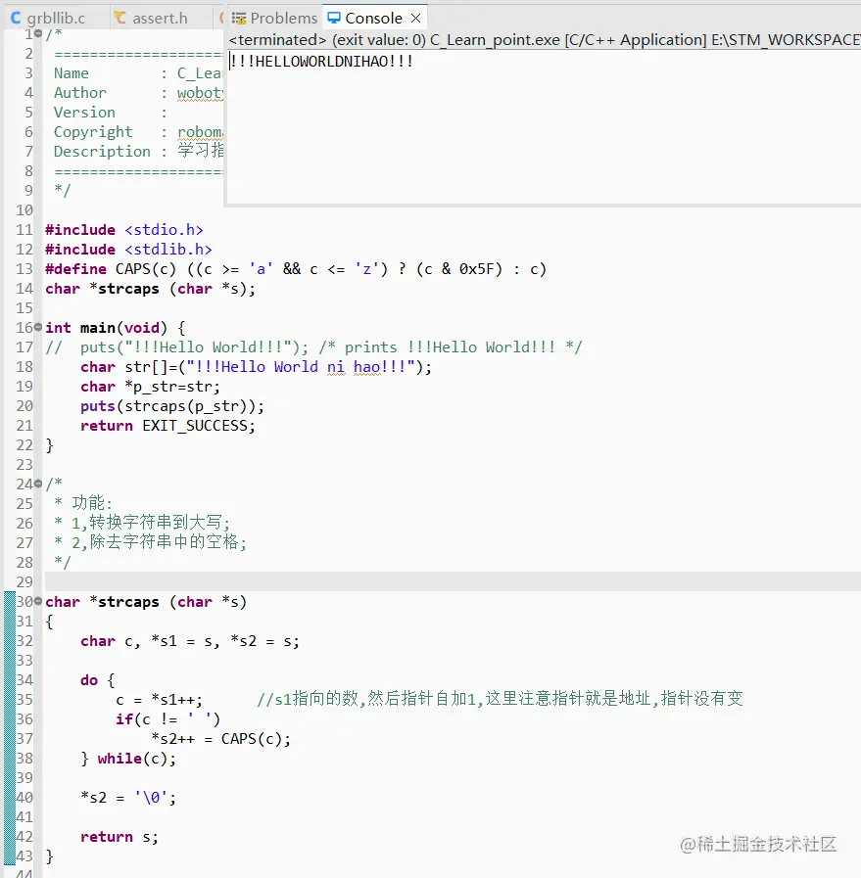Click the char c, *s1 = s declaration line
Viewport: 861px width, 878px height.
coord(190,641)
